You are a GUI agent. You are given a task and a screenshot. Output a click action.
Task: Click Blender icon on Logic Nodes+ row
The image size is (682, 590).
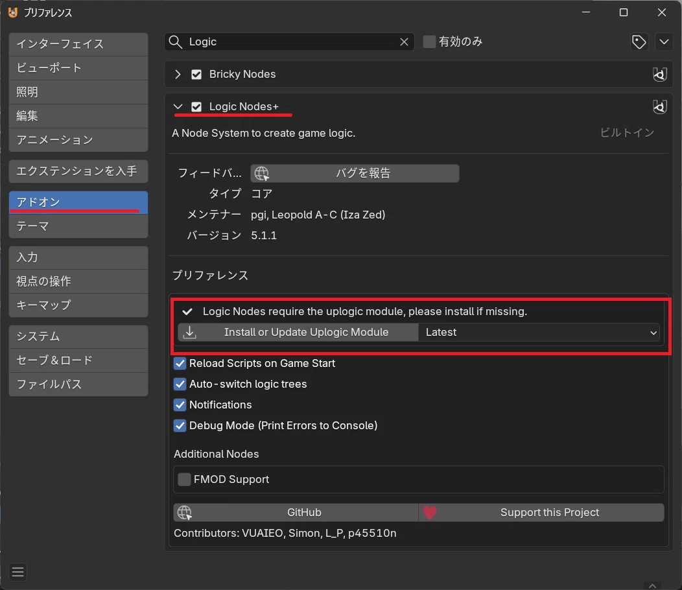click(x=660, y=106)
